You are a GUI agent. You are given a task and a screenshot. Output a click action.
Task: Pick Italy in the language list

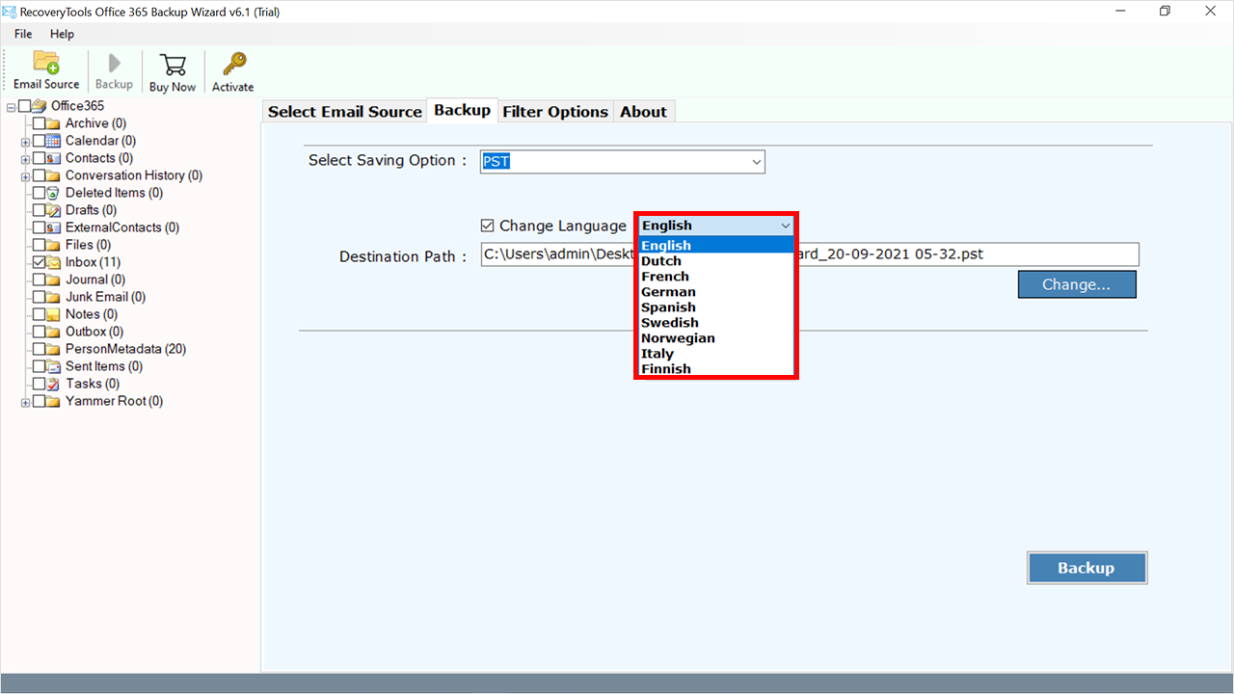point(715,354)
